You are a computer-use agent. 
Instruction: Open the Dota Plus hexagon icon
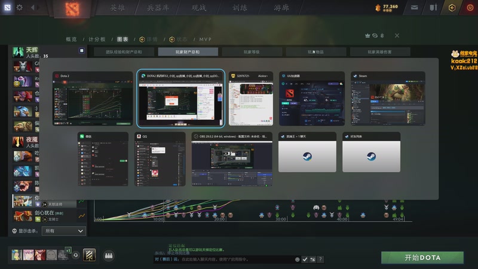click(x=452, y=8)
